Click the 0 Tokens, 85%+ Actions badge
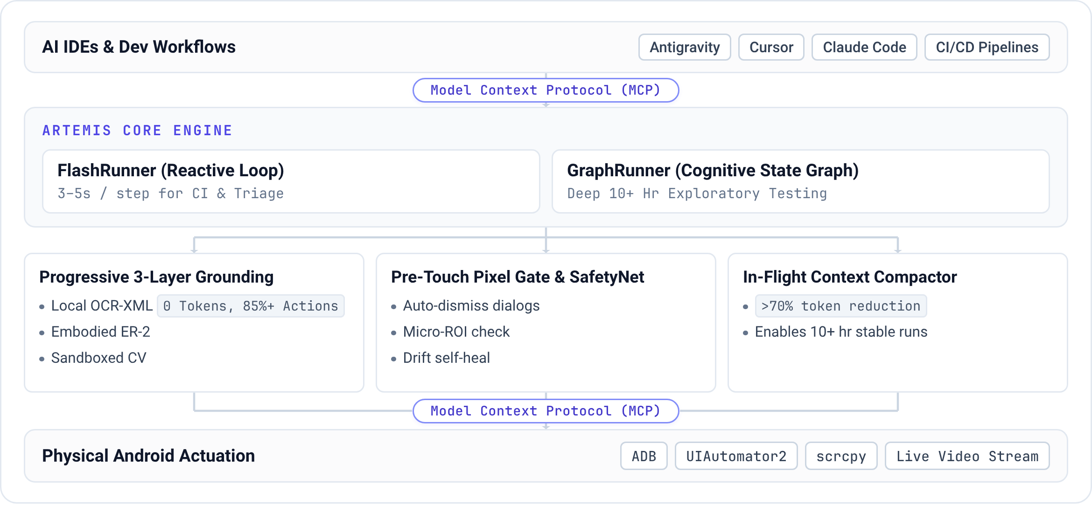 click(x=251, y=306)
